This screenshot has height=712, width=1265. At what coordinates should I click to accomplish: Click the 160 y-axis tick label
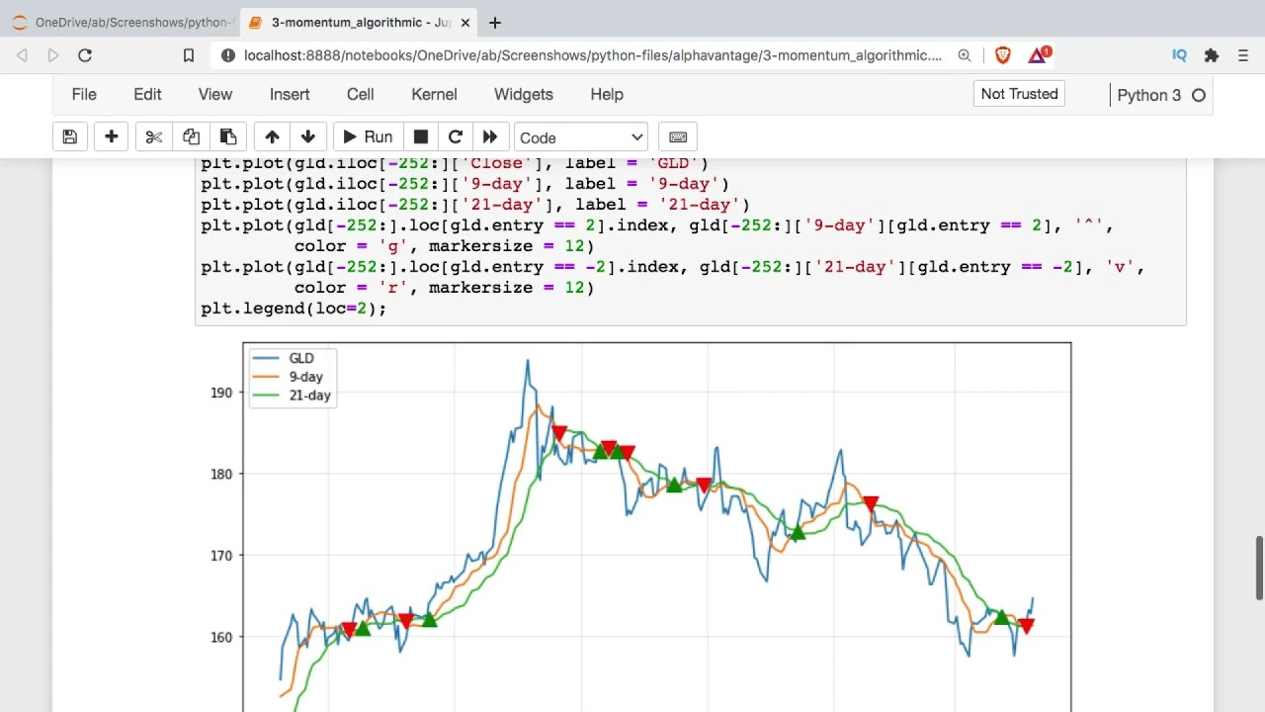pyautogui.click(x=221, y=637)
